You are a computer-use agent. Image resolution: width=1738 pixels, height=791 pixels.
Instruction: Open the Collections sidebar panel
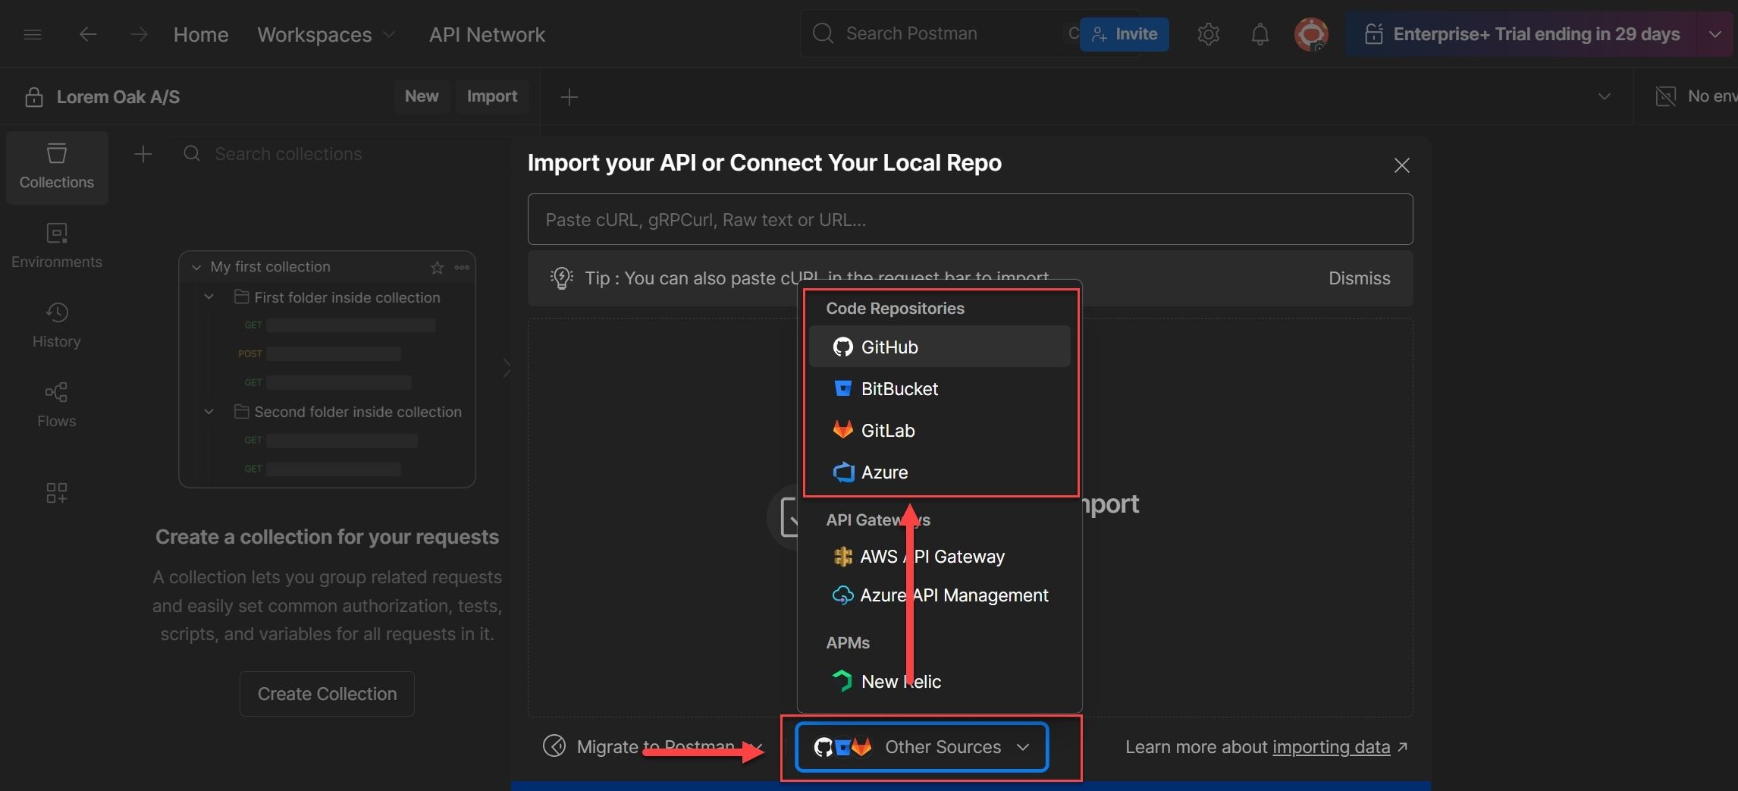click(57, 167)
